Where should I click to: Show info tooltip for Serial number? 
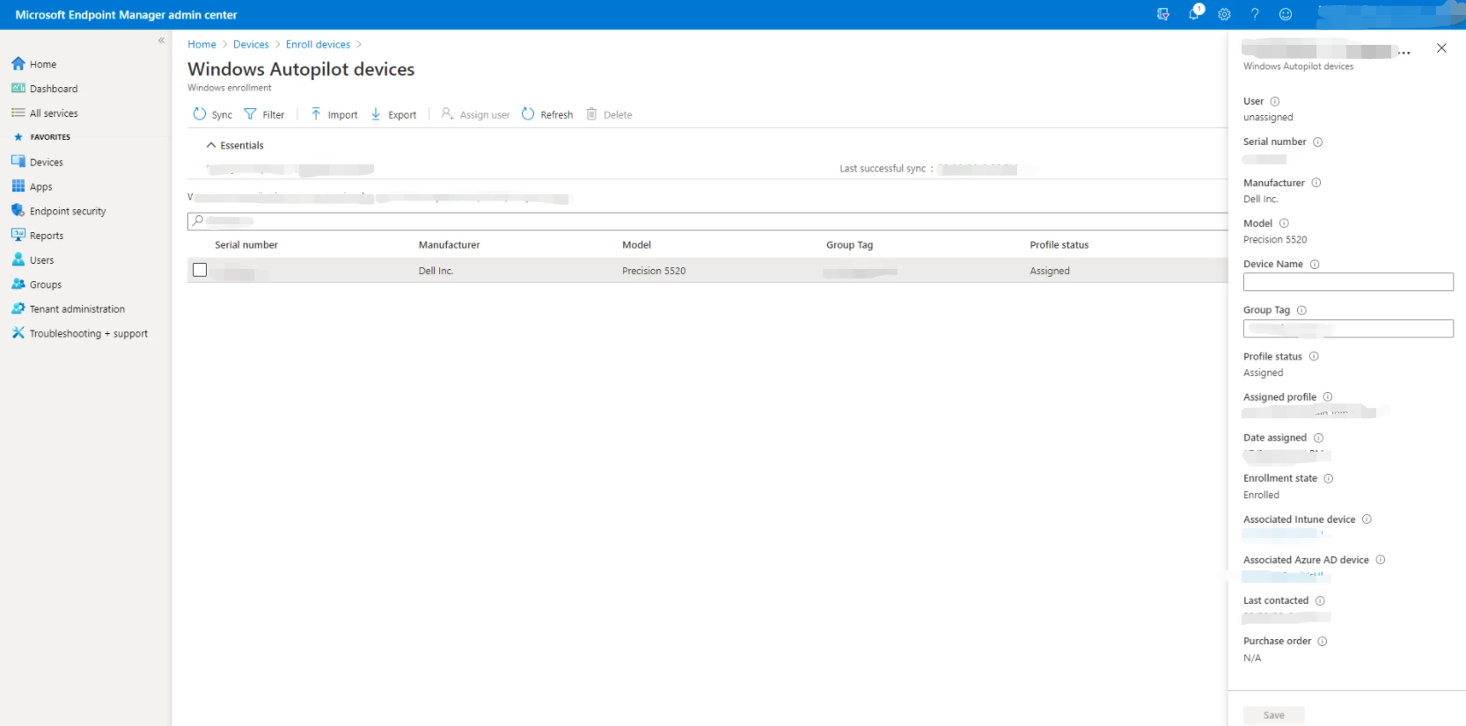point(1317,142)
